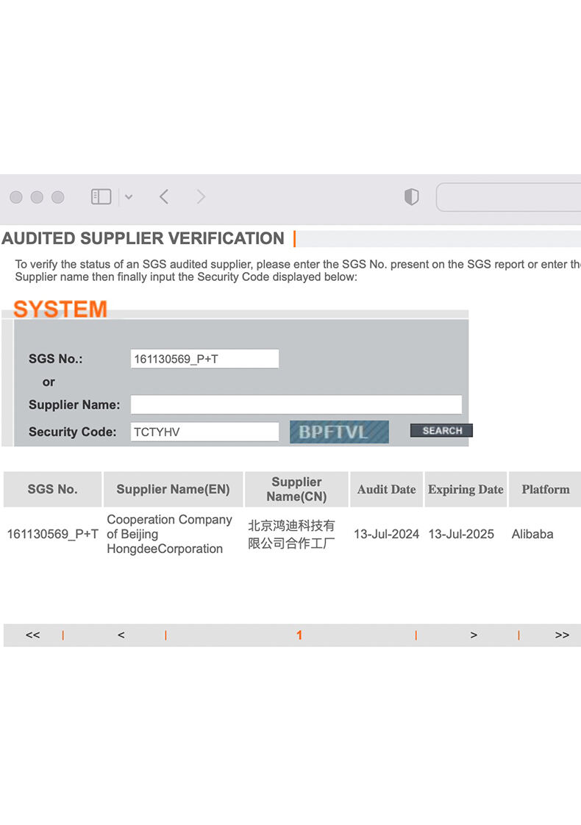Click the SGS No. column header
The image size is (581, 825).
tap(53, 489)
